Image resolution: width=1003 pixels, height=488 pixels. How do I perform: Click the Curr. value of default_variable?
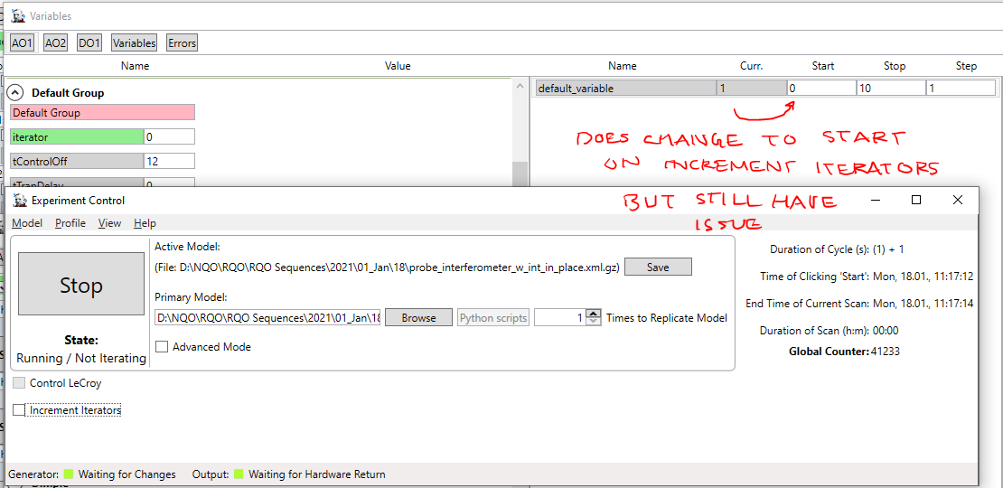click(752, 89)
